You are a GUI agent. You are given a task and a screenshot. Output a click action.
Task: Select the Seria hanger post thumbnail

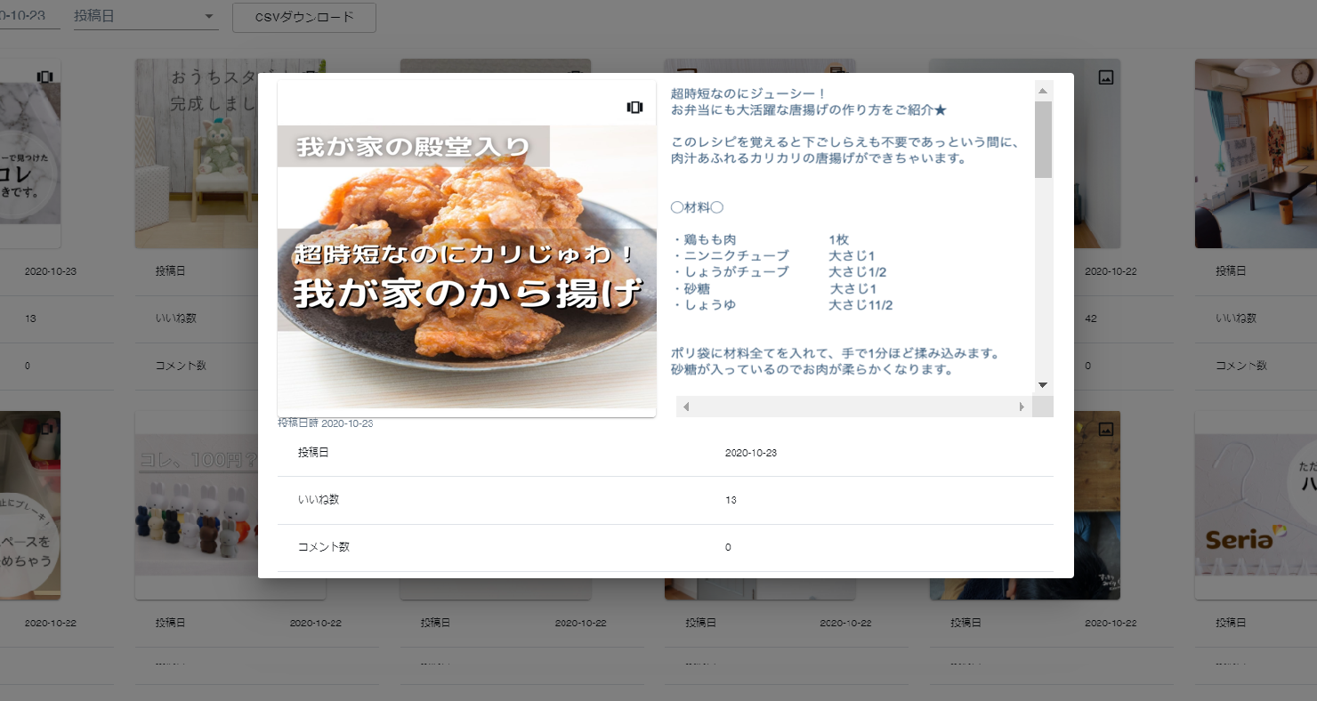point(1255,505)
